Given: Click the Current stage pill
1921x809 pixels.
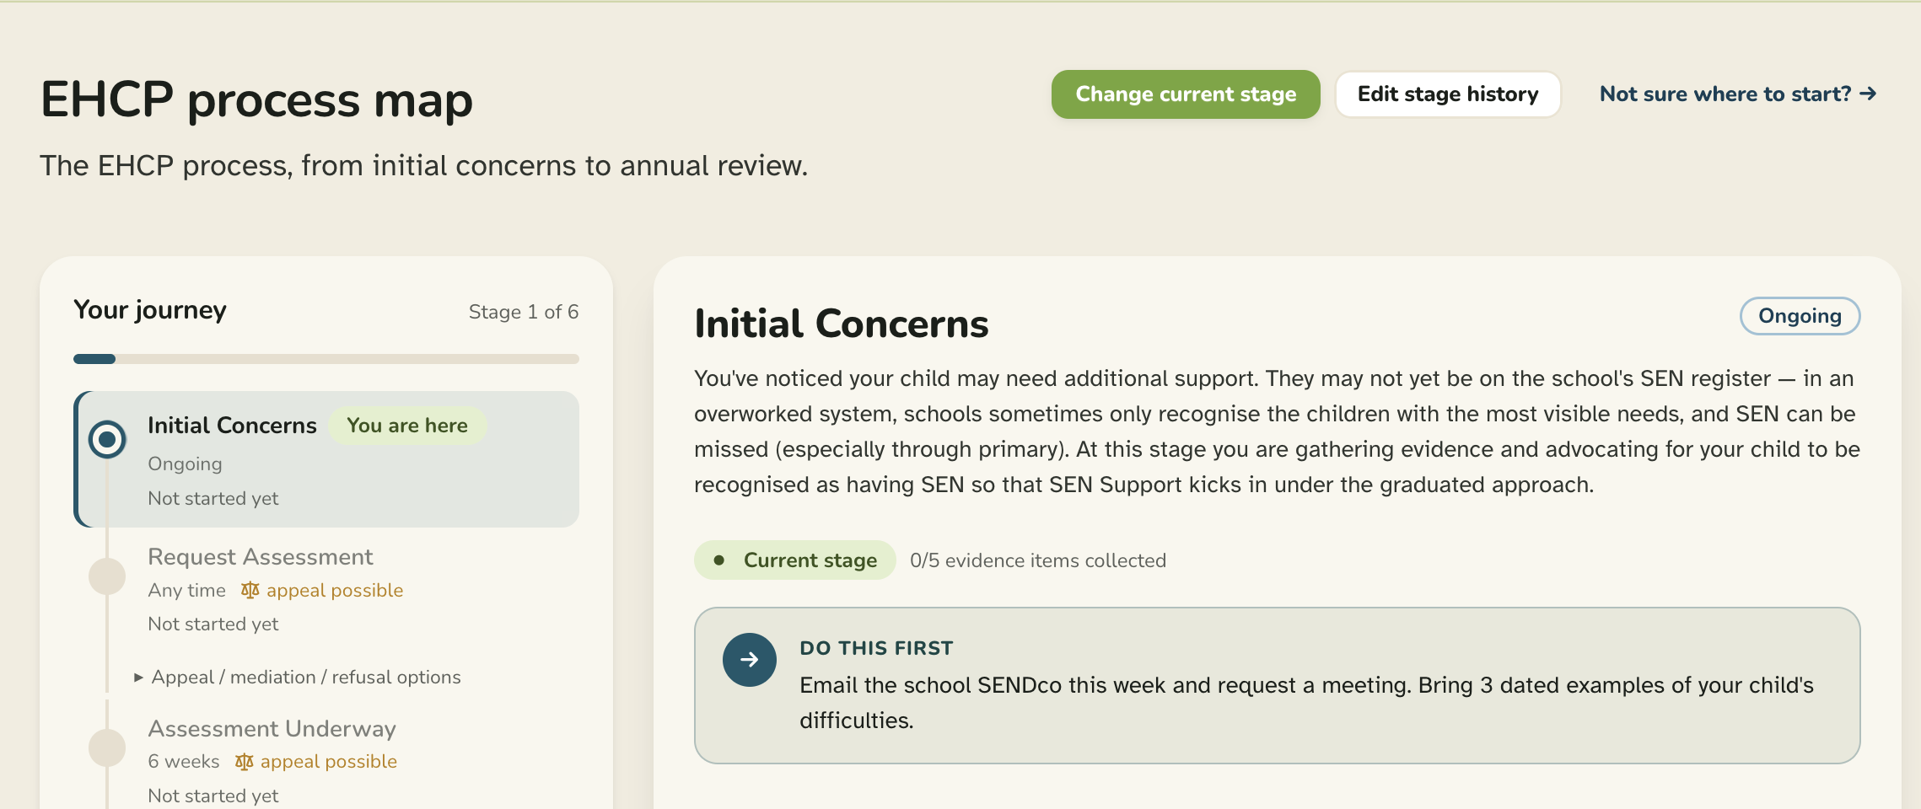Looking at the screenshot, I should point(795,560).
